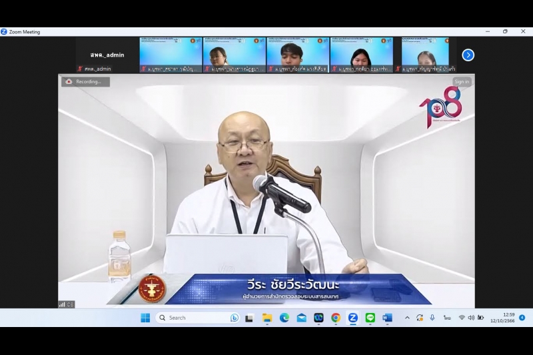Open Google Chrome from the taskbar

click(336, 318)
